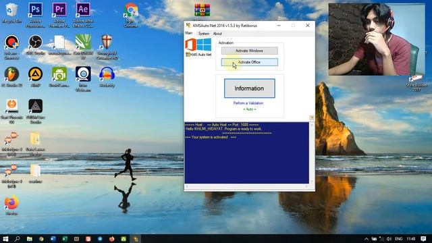Click the 'Program is ready to work' log line

coord(223,129)
